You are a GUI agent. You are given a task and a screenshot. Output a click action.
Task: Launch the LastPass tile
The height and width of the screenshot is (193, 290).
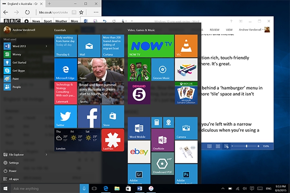[x=113, y=140]
